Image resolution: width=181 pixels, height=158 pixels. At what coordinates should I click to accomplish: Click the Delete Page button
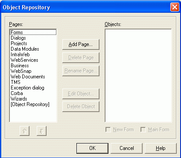(x=81, y=57)
